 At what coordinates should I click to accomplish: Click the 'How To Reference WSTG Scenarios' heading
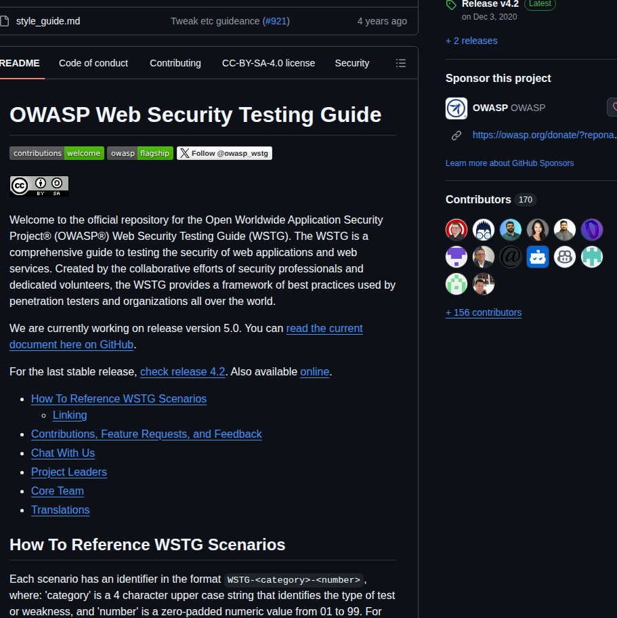click(148, 545)
